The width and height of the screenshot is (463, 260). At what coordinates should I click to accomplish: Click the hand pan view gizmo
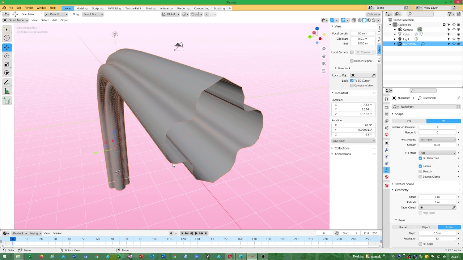(x=324, y=56)
